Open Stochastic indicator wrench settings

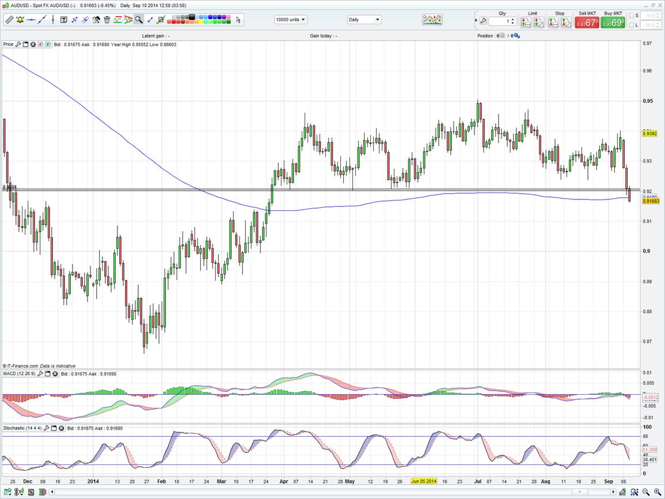(x=46, y=429)
